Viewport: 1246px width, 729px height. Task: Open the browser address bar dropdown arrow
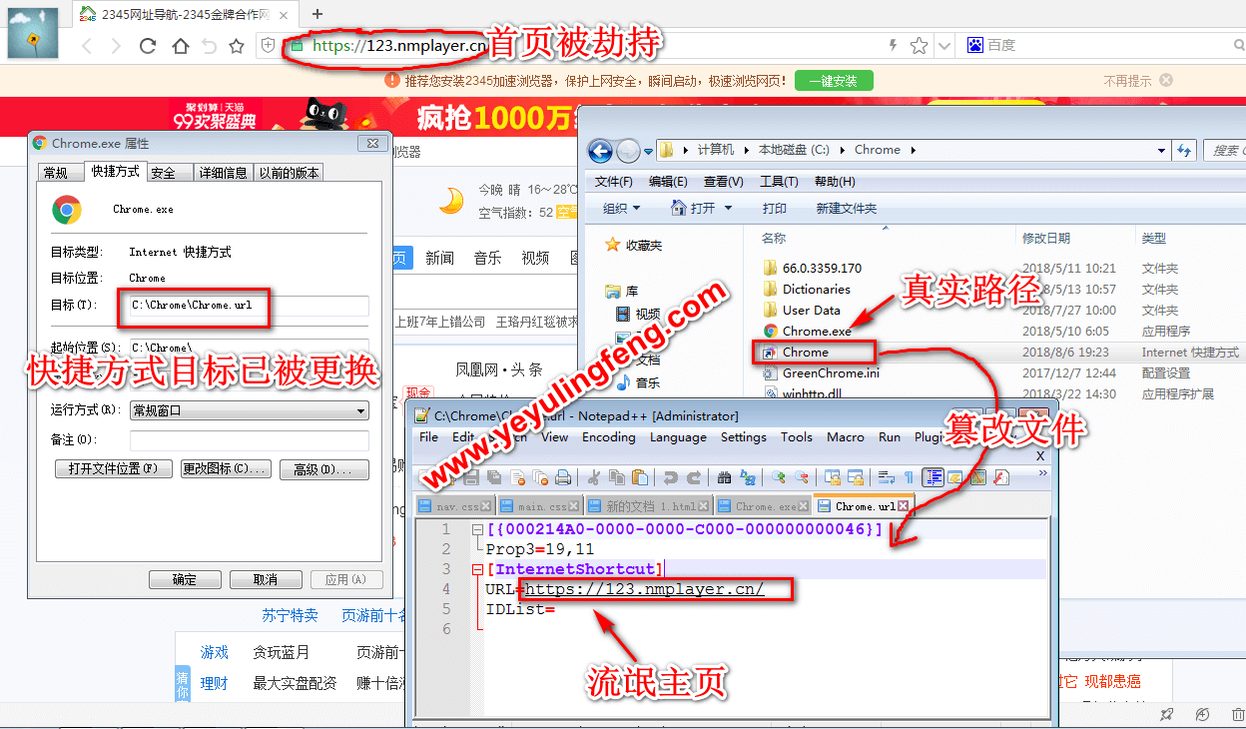coord(945,46)
